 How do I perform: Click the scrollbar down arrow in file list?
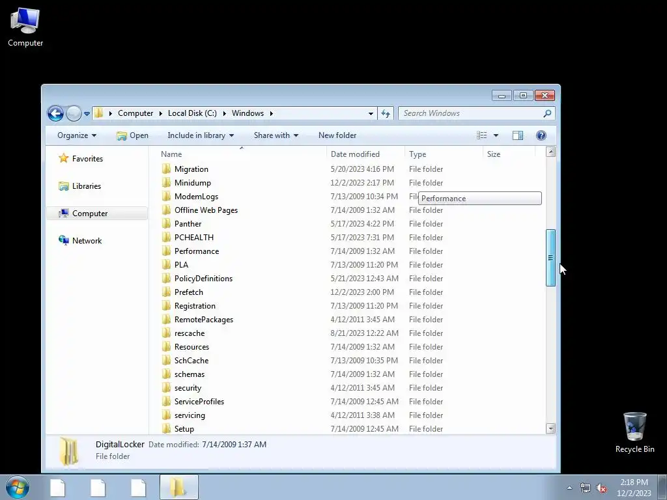coord(551,428)
